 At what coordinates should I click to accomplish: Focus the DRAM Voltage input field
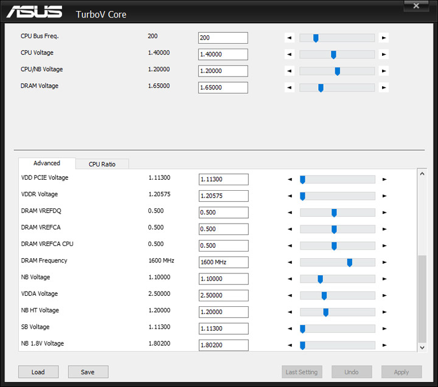pyautogui.click(x=223, y=87)
